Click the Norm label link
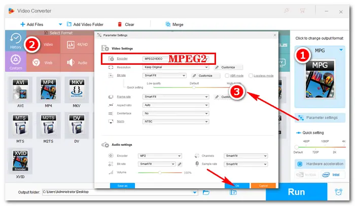This screenshot has width=355, height=206. [x=121, y=121]
